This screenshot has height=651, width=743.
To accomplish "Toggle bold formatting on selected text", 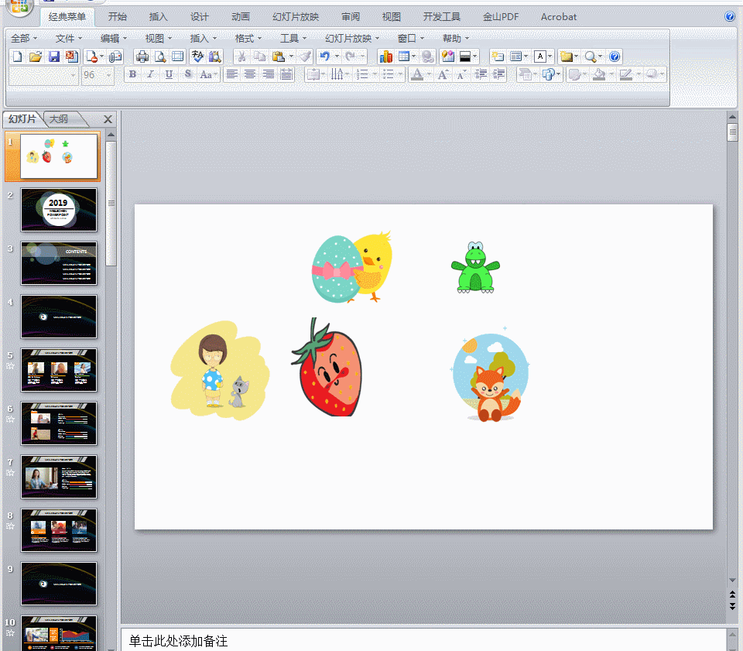I will tap(133, 74).
